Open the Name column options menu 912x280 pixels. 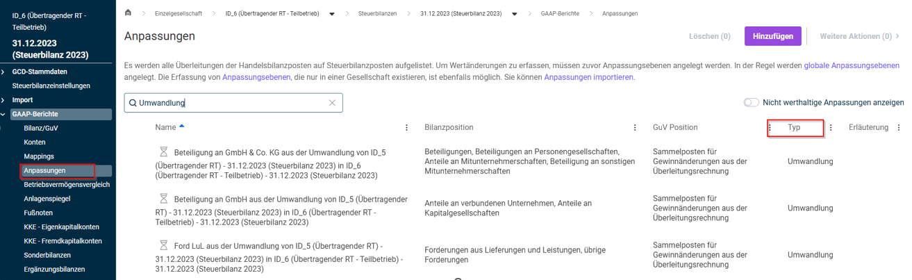point(407,128)
